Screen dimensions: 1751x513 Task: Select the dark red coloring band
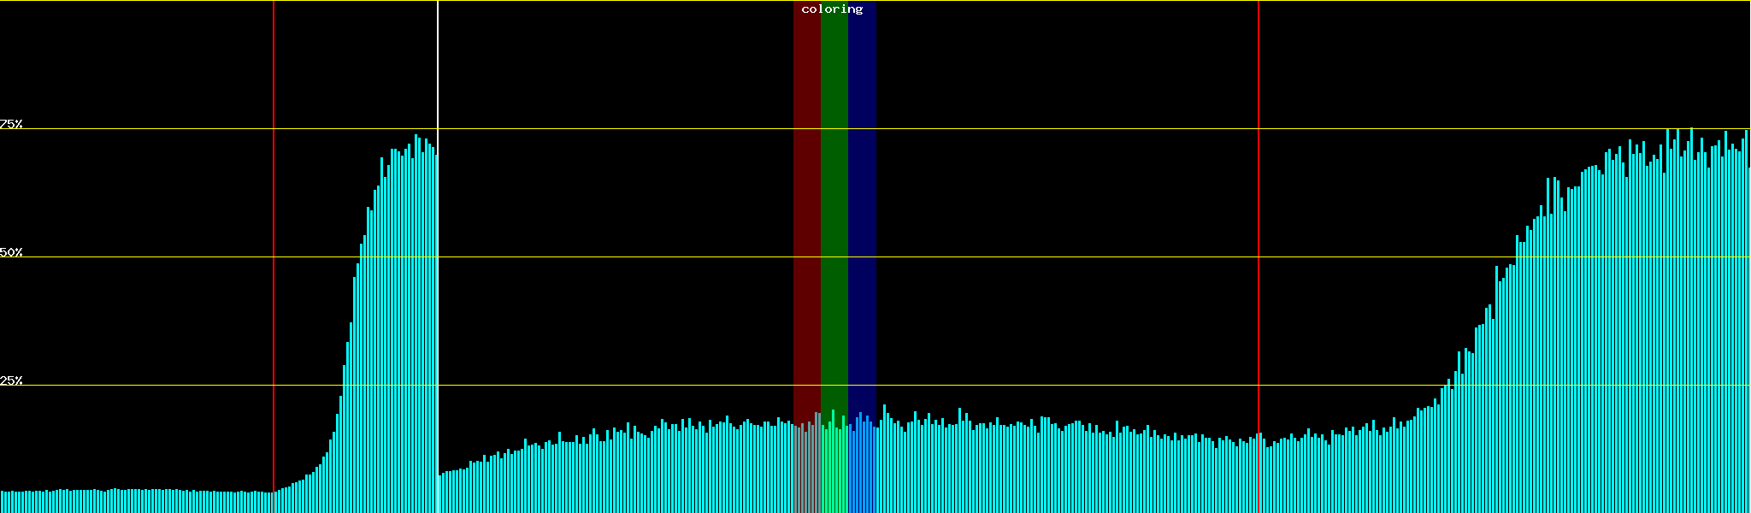(806, 214)
